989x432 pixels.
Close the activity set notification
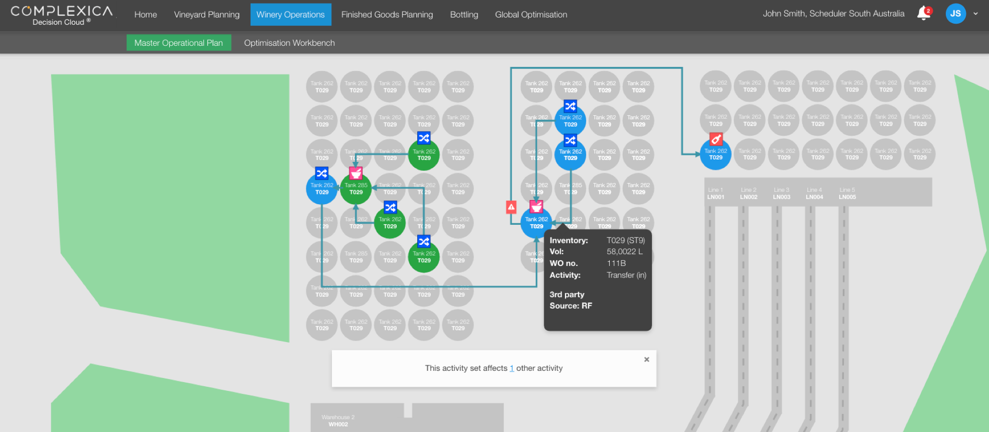point(647,359)
